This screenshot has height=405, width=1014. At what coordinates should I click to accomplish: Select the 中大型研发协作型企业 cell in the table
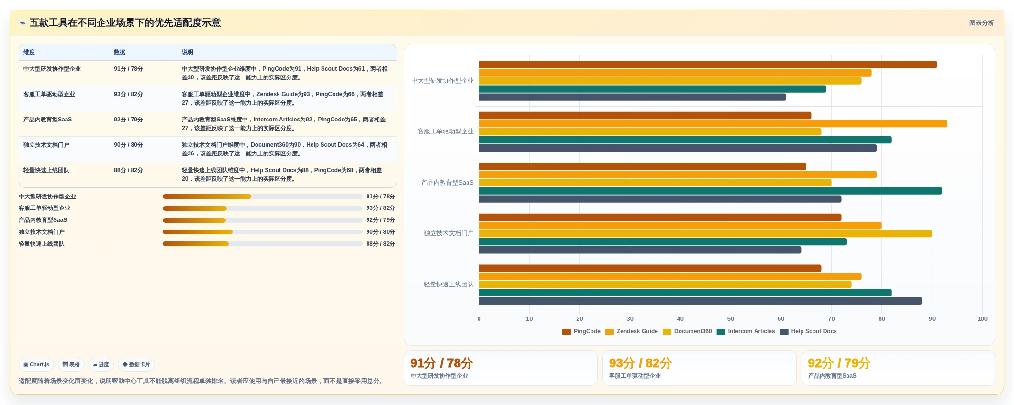52,69
